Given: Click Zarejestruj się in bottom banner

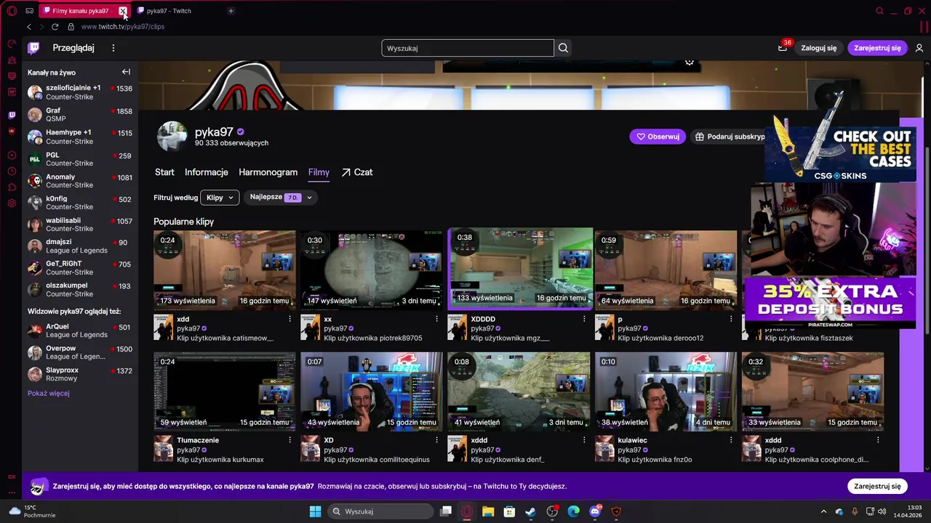Looking at the screenshot, I should tap(877, 486).
